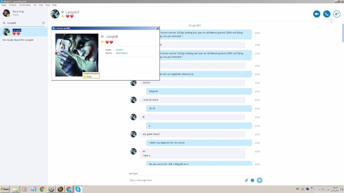344x193 pixels.
Task: Open the file explorer taskbar icon
Action: (15, 189)
